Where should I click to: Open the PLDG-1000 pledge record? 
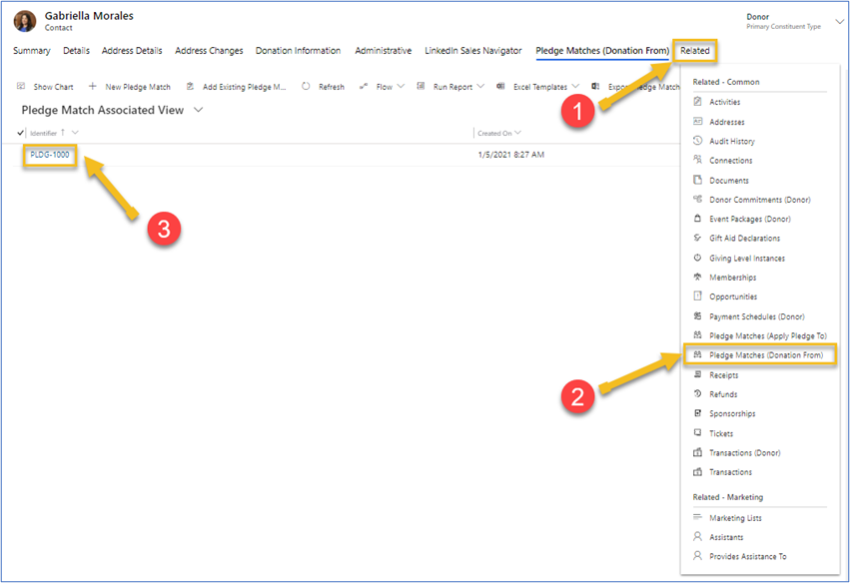click(x=50, y=155)
